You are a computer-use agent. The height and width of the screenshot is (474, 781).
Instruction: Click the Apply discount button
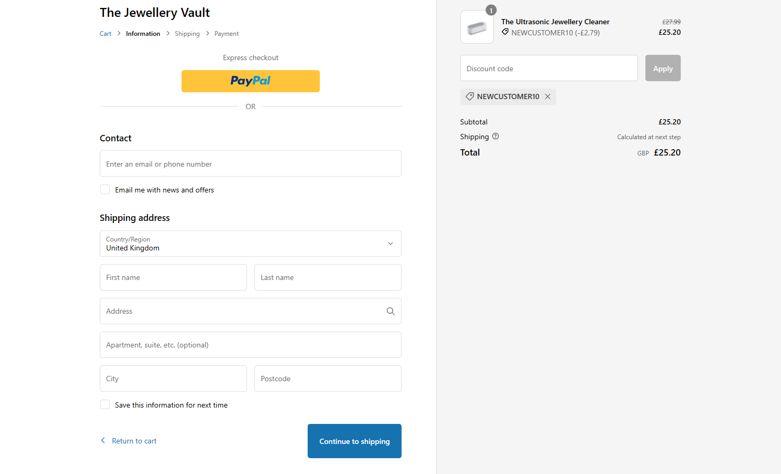(663, 68)
